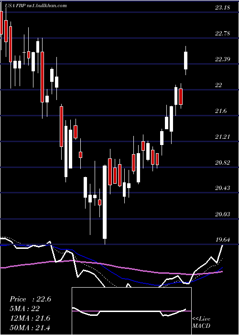Screen dimensions: 239x335
Task: Click the 20.03 price axis label
Action: (x=222, y=214)
